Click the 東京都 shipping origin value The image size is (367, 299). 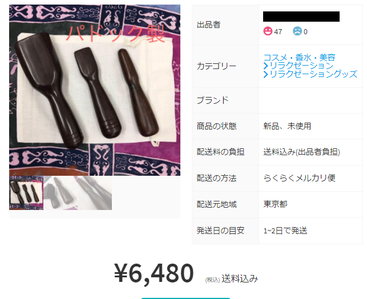point(275,204)
